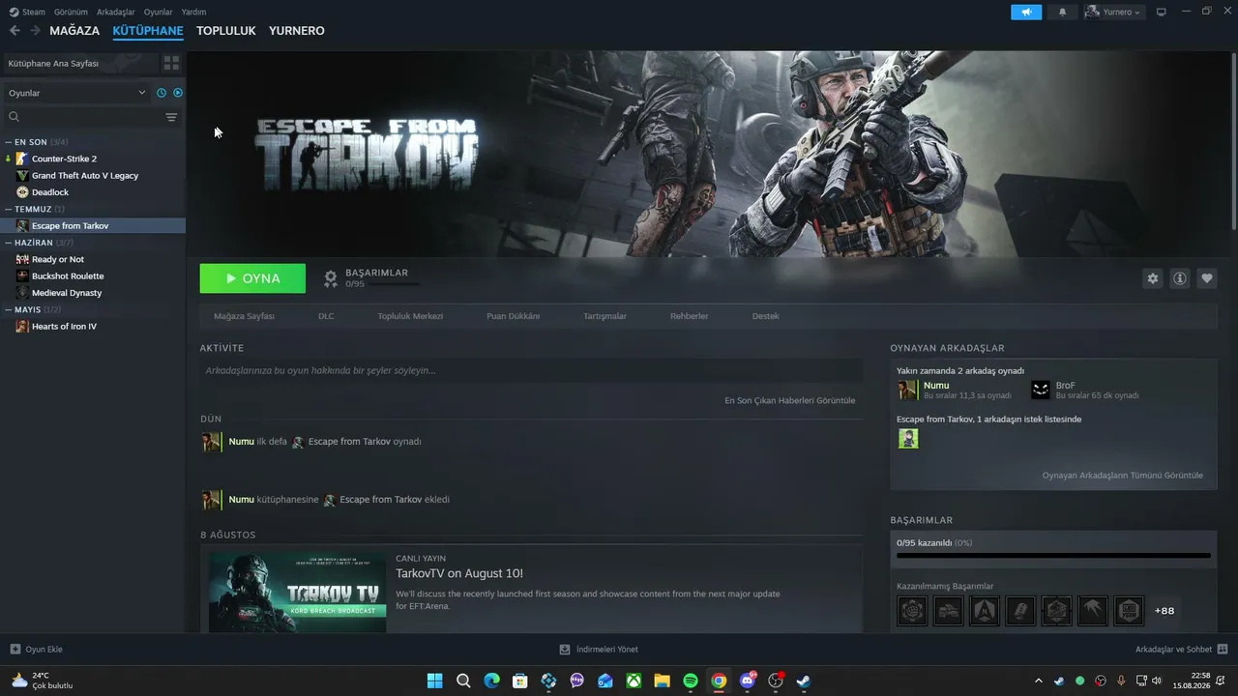This screenshot has width=1238, height=696.
Task: Open the Steam announcements megaphone button
Action: [1026, 12]
